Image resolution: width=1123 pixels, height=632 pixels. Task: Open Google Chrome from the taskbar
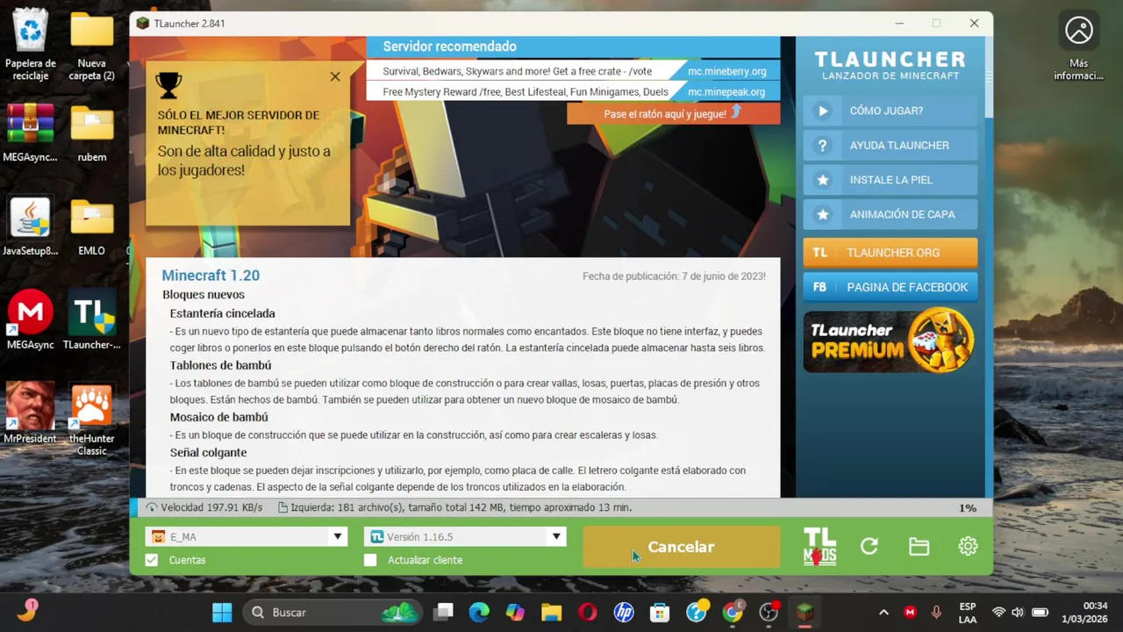click(x=733, y=613)
